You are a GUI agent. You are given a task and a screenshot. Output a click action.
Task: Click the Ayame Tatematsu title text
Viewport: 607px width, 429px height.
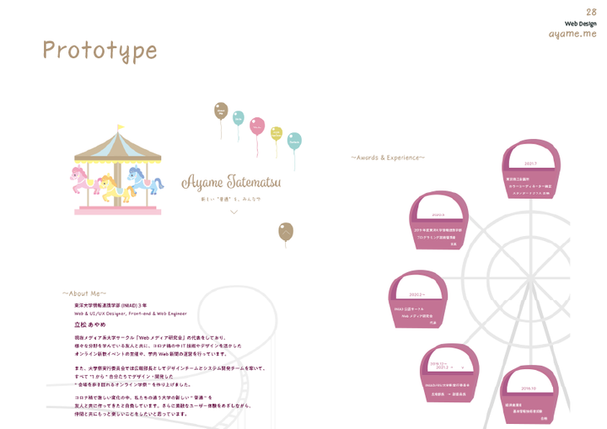click(231, 182)
